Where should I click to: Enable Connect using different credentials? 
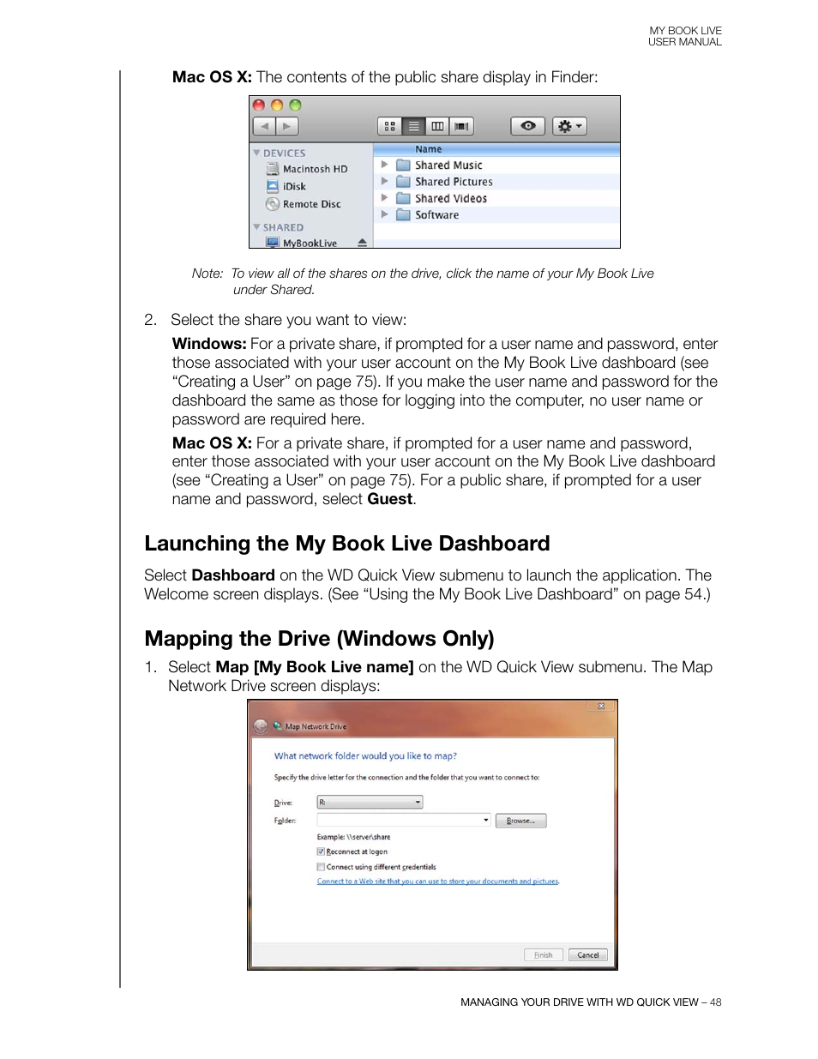point(321,867)
